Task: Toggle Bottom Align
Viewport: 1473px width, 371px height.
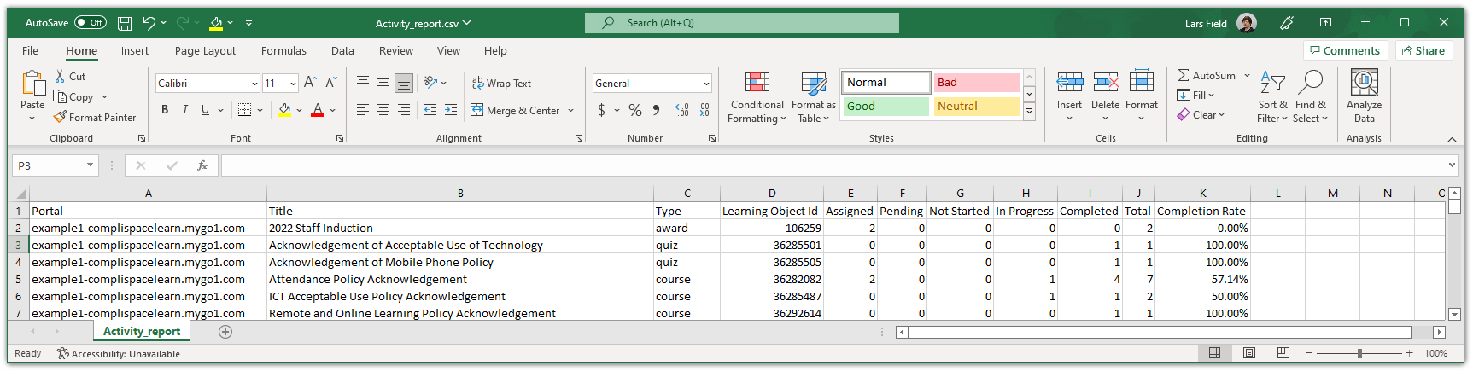Action: click(x=404, y=83)
